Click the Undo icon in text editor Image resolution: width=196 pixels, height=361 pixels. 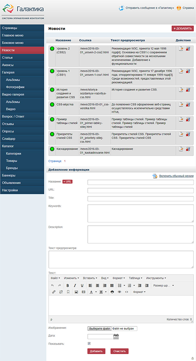pyautogui.click(x=53, y=286)
